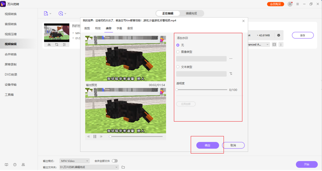Select the 图像类型 image watermark option
The height and width of the screenshot is (171, 322).
[178, 52]
